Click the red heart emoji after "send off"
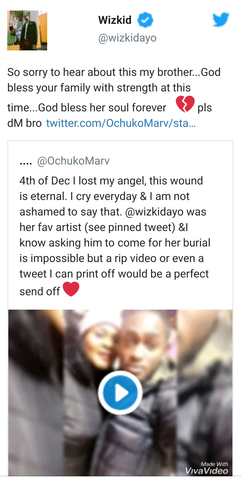 pyautogui.click(x=71, y=289)
